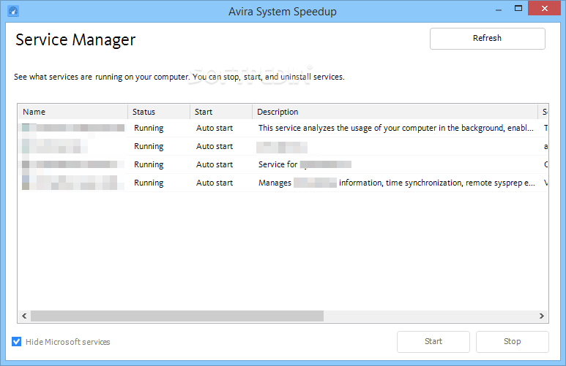
Task: Click the scroll left arrow
Action: tap(24, 316)
